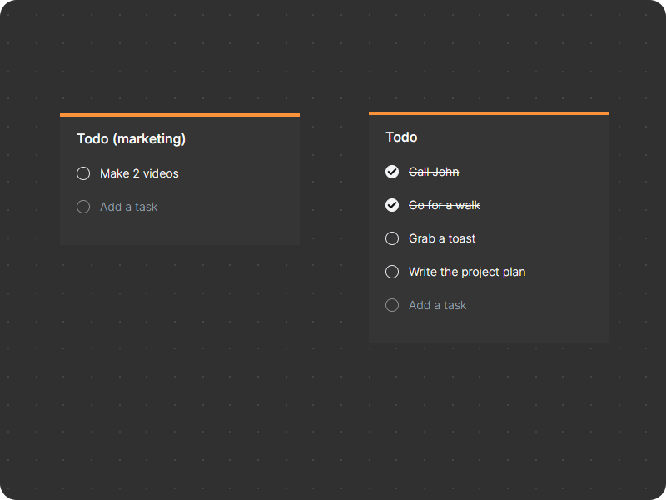Tick the Write the project plan checkbox
Screen dimensions: 666x500
(392, 272)
